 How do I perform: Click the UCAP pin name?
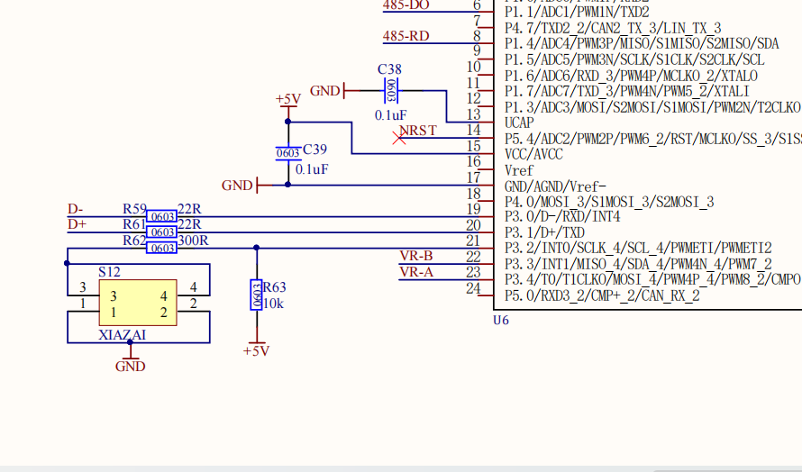[x=519, y=123]
